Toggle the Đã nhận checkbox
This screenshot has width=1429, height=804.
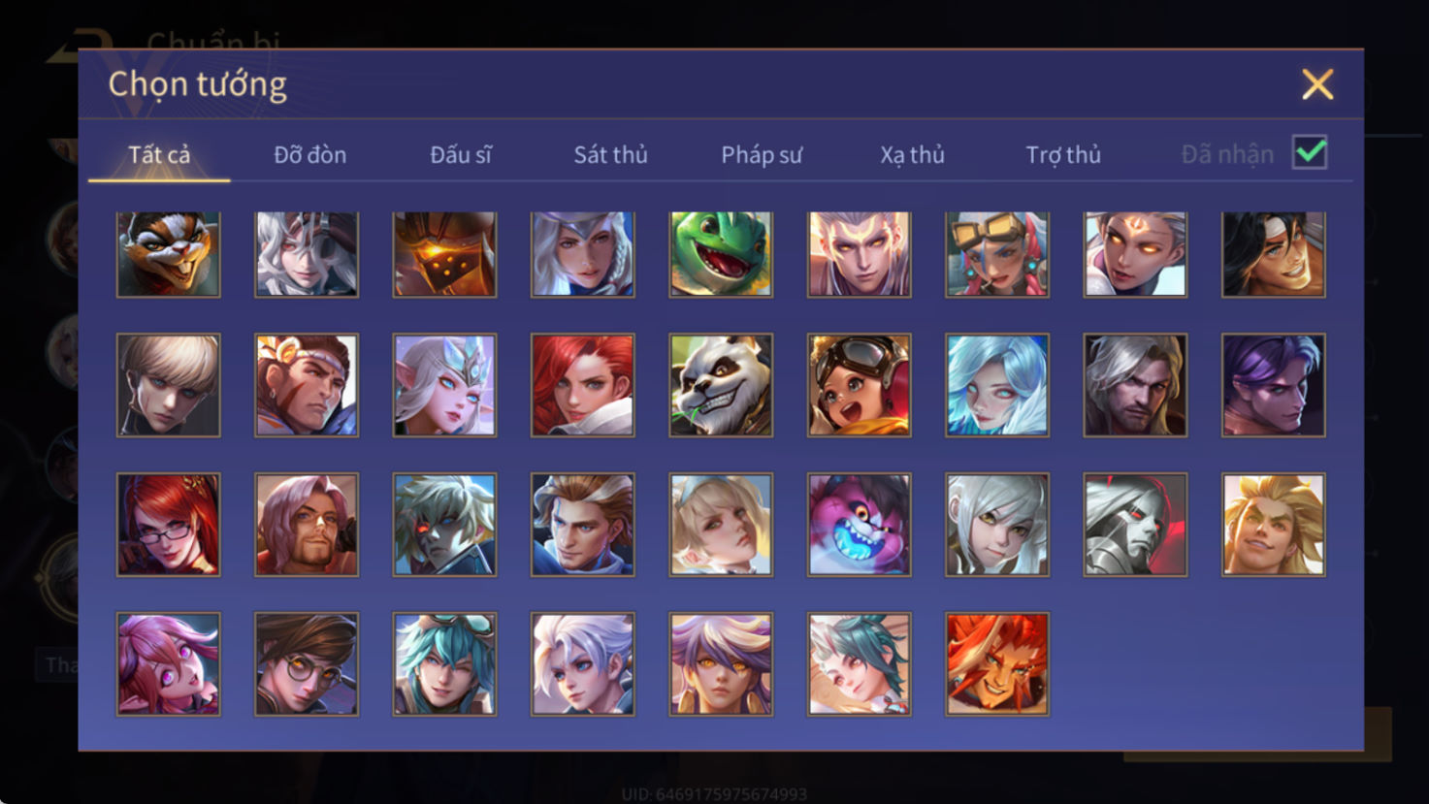(x=1310, y=153)
